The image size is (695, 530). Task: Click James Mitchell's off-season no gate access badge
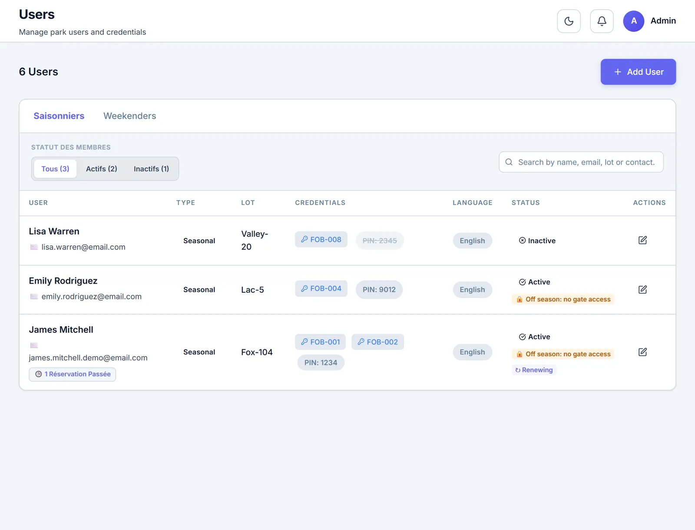(563, 354)
